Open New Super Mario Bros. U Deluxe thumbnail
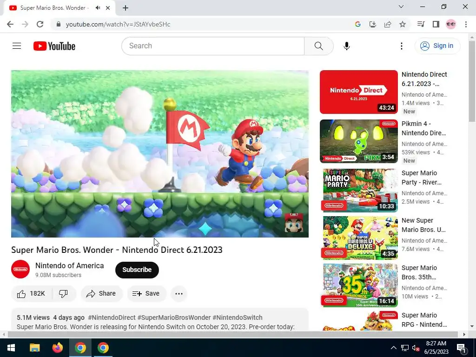Viewport: 476px width, 357px height. click(x=358, y=238)
